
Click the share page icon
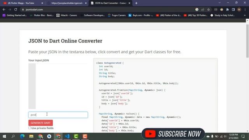[203, 9]
